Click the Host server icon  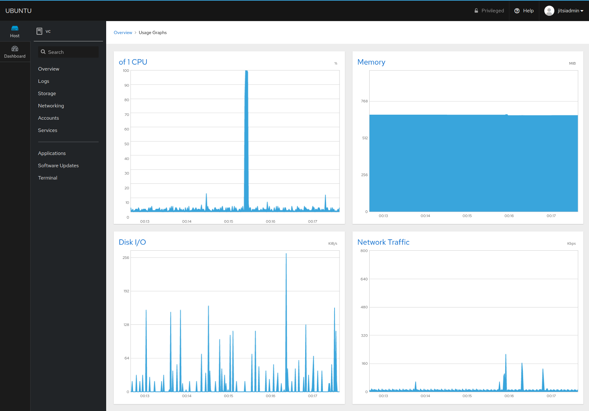coord(15,28)
